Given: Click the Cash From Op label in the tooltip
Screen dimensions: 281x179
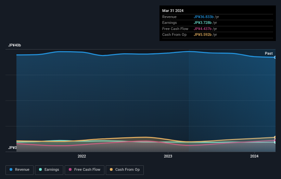Looking at the screenshot, I should (x=174, y=35).
